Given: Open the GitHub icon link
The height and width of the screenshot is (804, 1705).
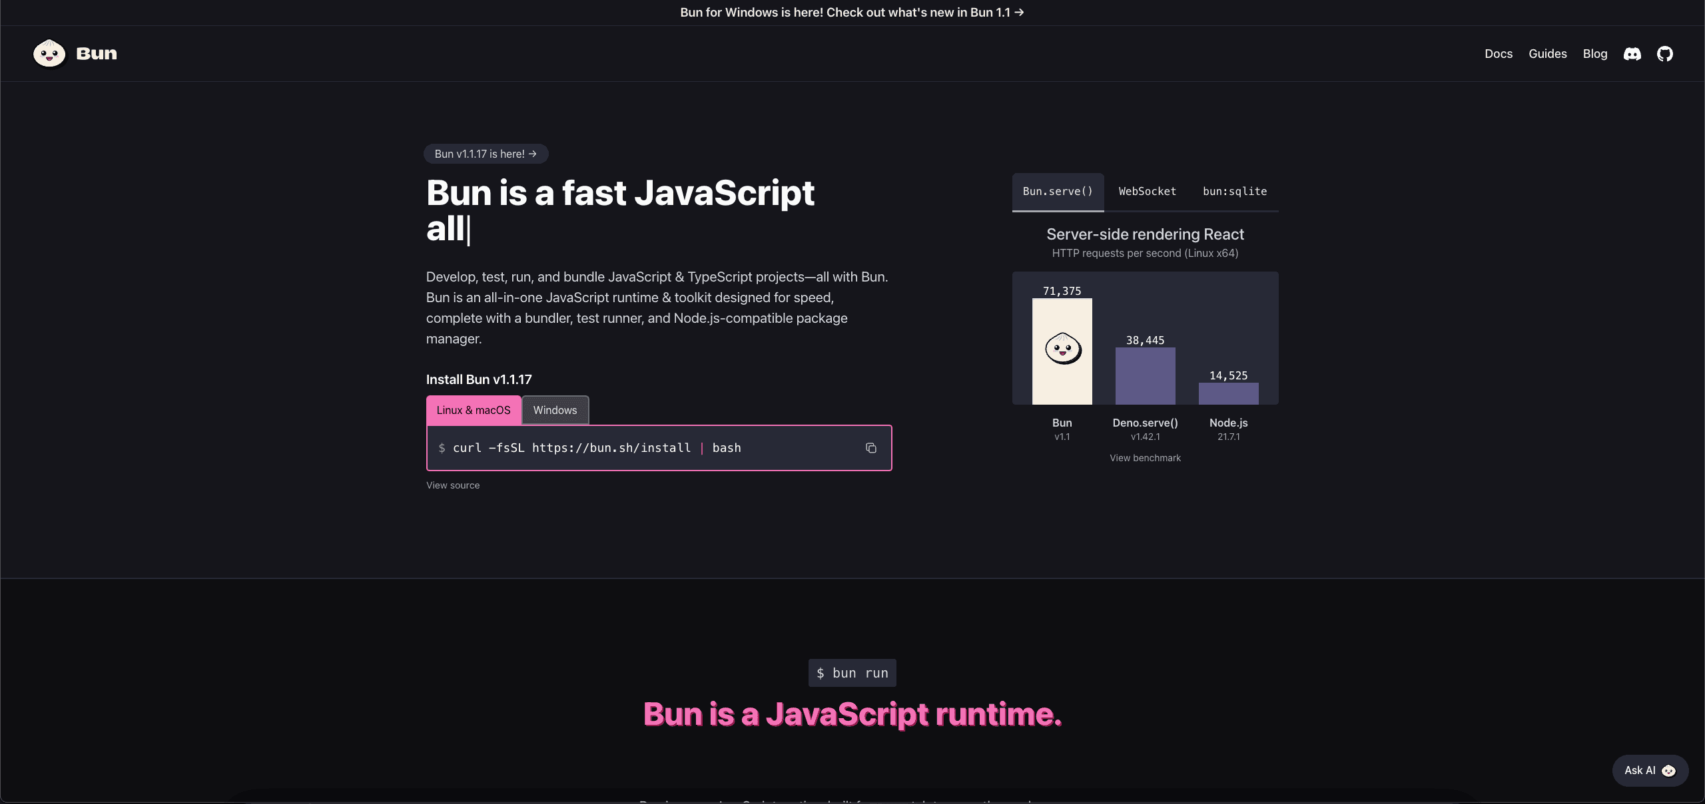Looking at the screenshot, I should (x=1665, y=54).
